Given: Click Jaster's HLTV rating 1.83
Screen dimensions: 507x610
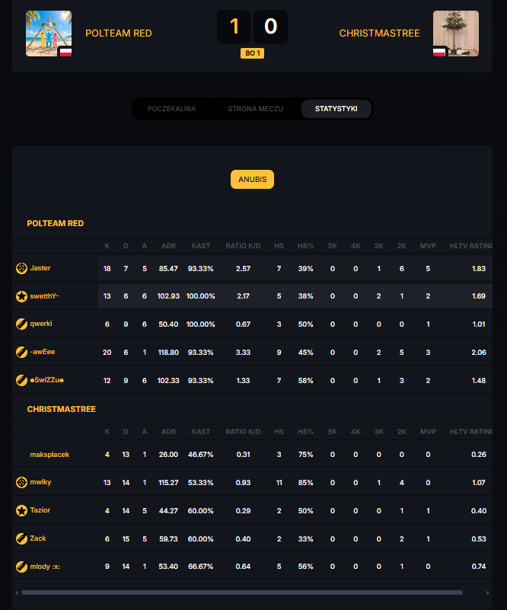Looking at the screenshot, I should click(479, 268).
